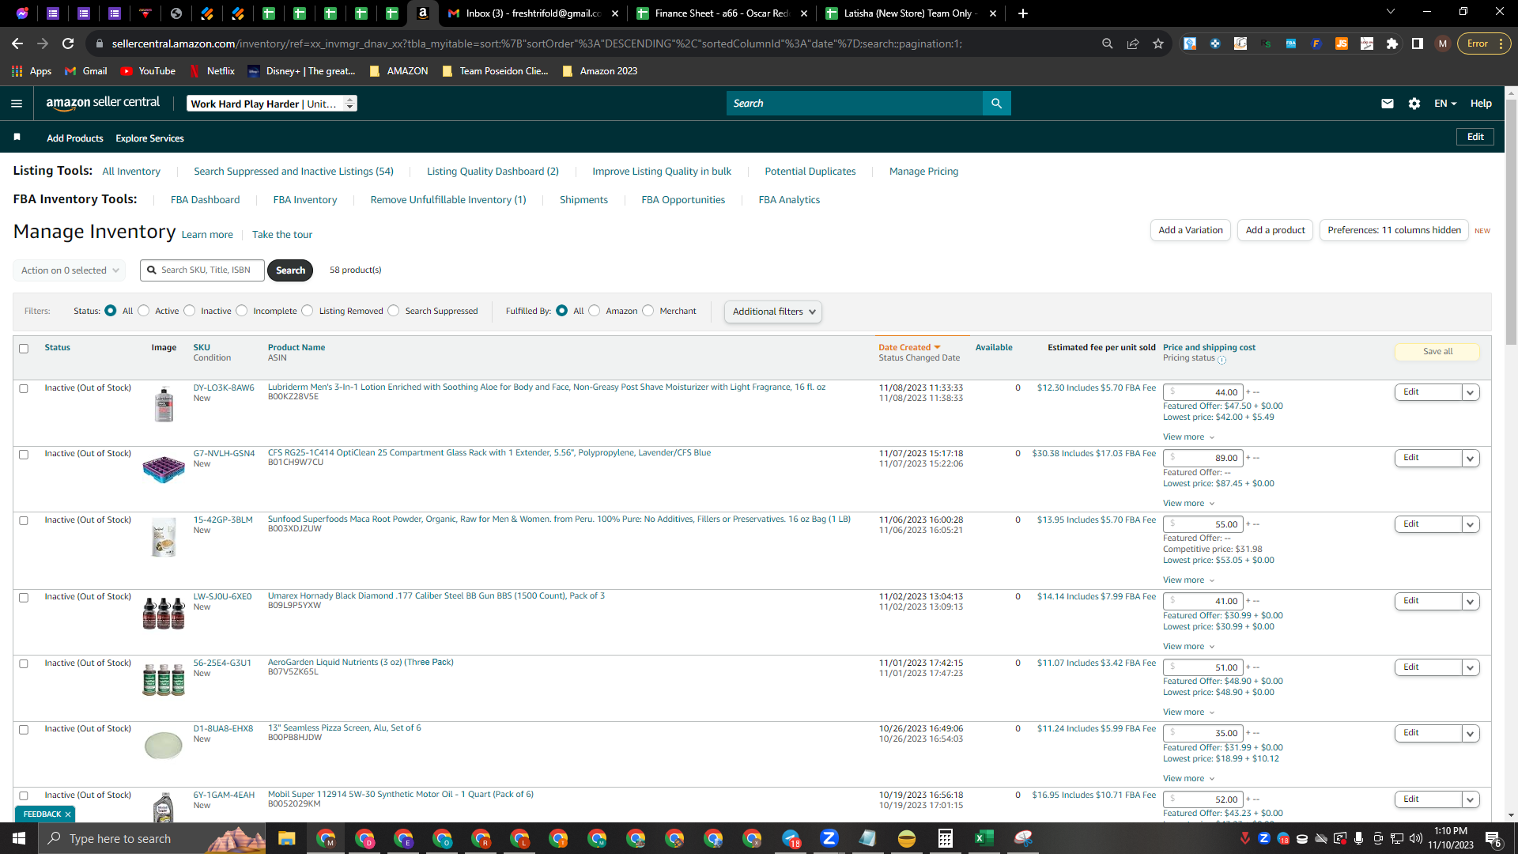
Task: Open the Additional filters dropdown
Action: click(x=773, y=312)
